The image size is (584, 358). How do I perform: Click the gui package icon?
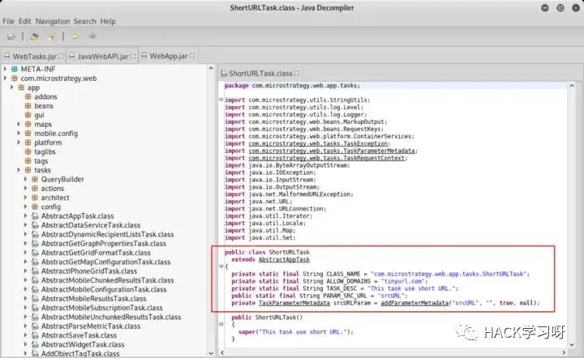click(x=28, y=115)
